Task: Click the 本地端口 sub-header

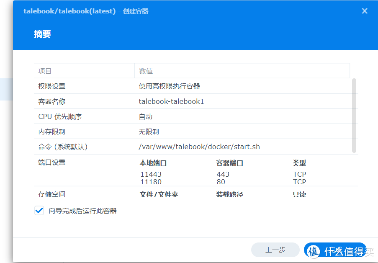Action: coord(153,163)
